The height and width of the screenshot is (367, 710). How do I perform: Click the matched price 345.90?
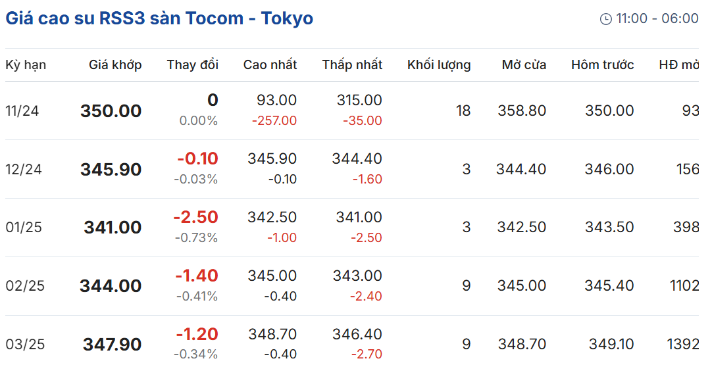click(111, 169)
